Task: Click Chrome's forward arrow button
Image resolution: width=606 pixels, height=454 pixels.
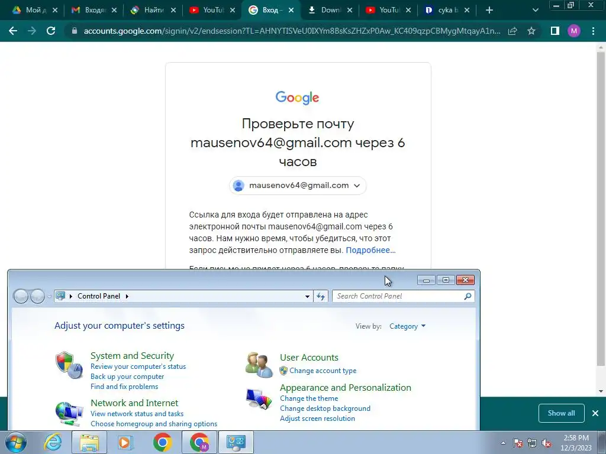Action: [32, 31]
